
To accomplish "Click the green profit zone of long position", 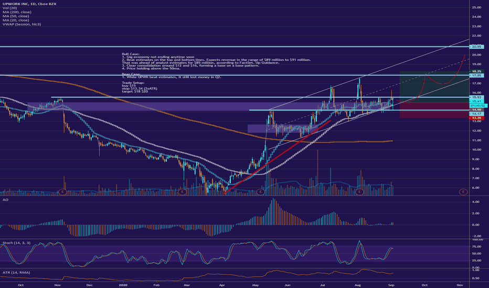I will click(x=434, y=87).
